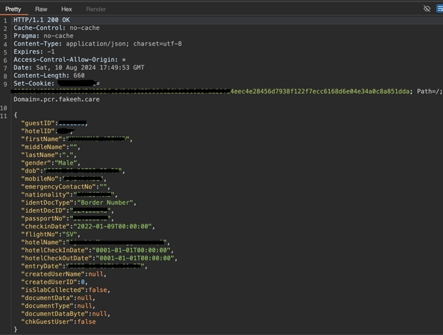
Task: Click Content-Length: 660 header
Action: pyautogui.click(x=49, y=75)
